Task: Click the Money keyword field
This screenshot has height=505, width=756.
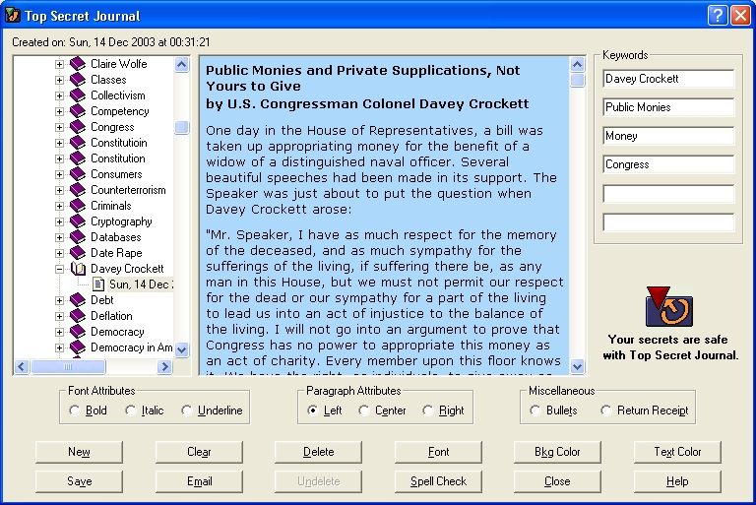Action: pyautogui.click(x=668, y=136)
